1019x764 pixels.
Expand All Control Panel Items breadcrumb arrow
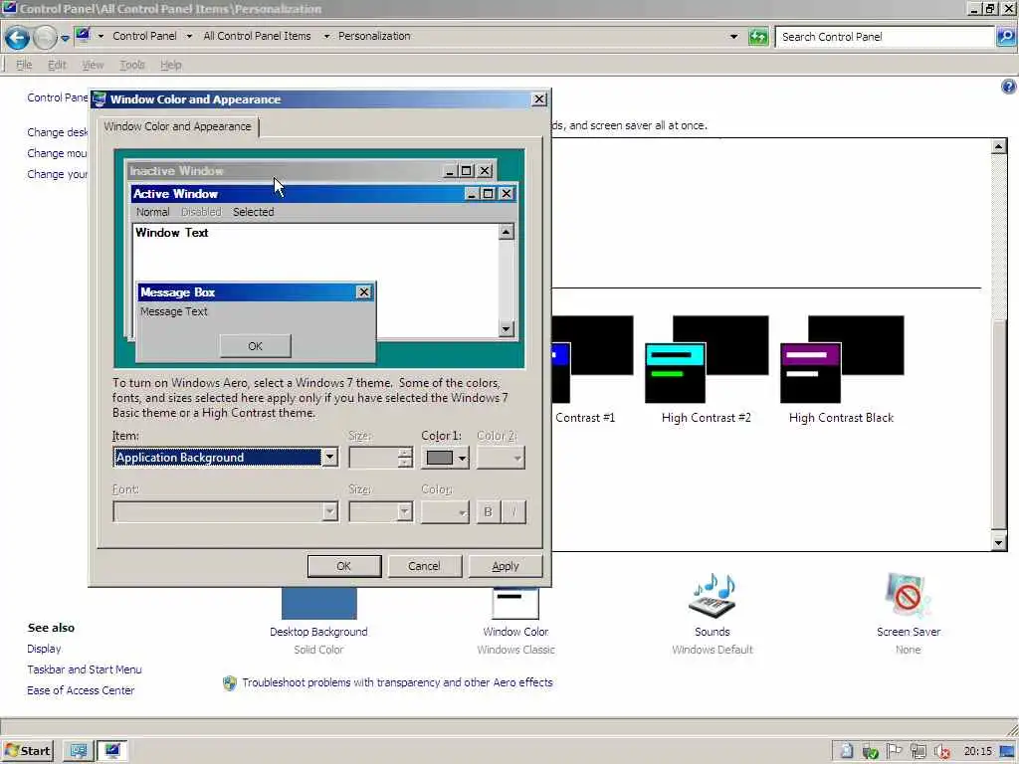point(326,37)
